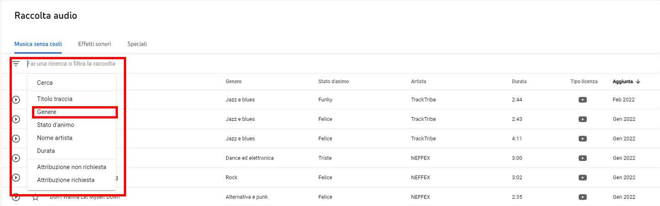Play the Dance ed elettronica track
Screen dimensions: 660x206
click(x=16, y=158)
